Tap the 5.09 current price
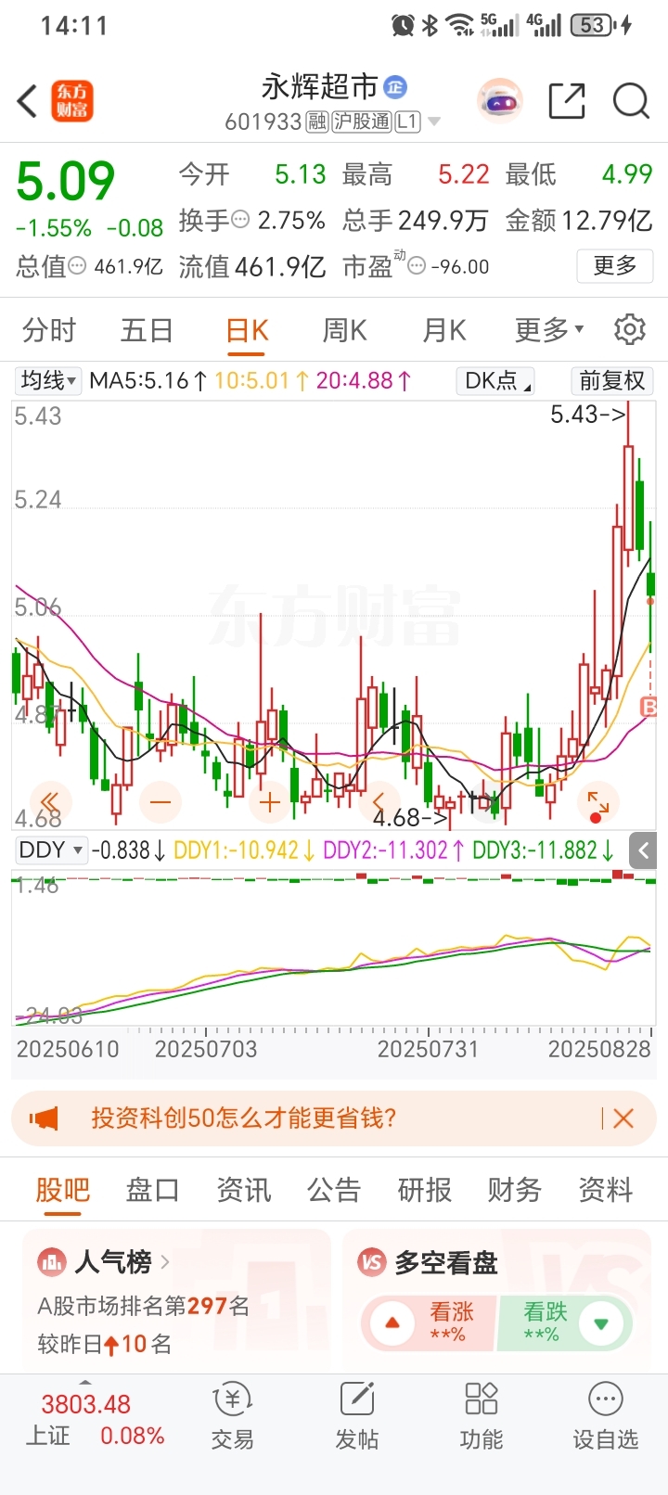The image size is (668, 1495). [65, 181]
